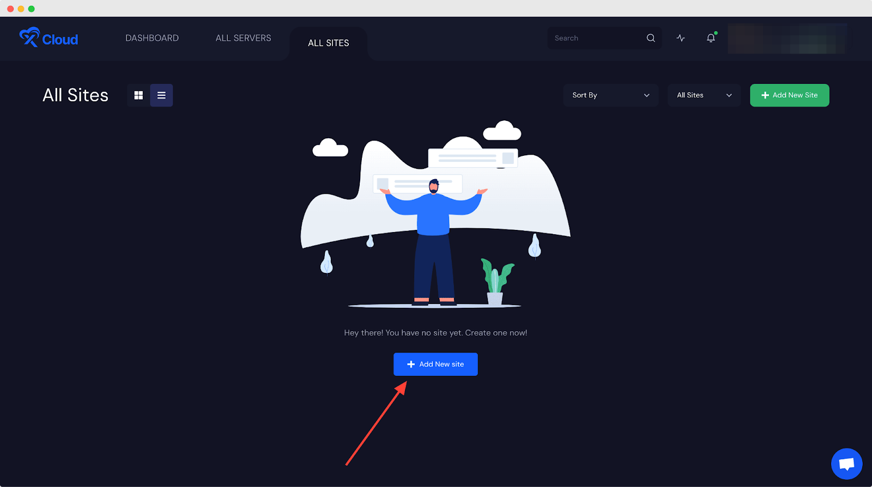Open the All Servers tab

(243, 38)
